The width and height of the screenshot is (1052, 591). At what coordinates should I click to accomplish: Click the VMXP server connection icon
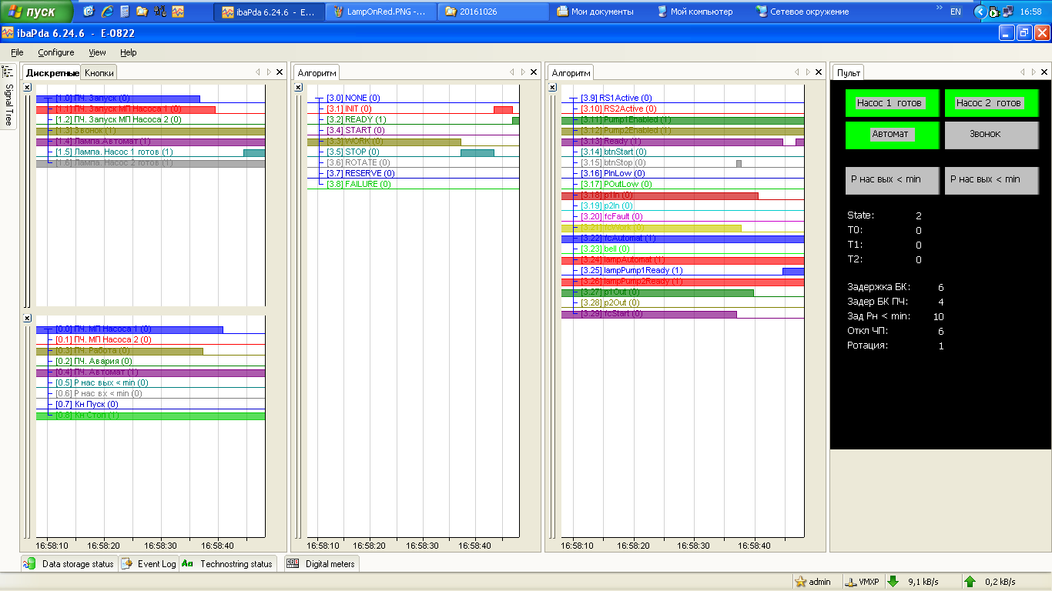click(x=851, y=582)
